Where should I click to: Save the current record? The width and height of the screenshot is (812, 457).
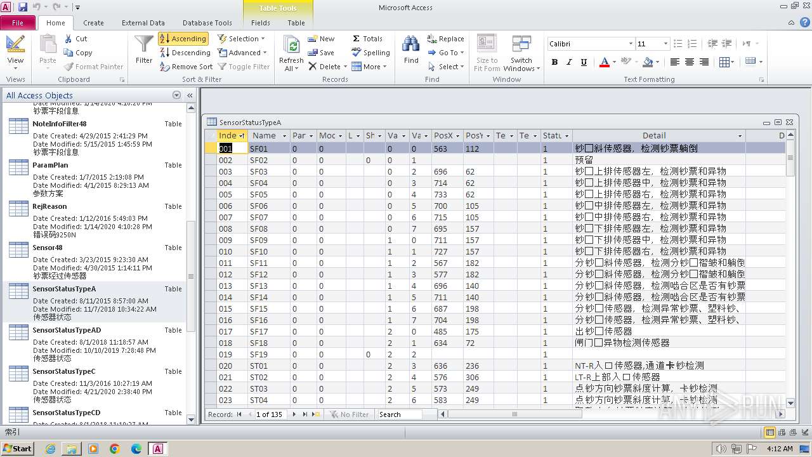tap(321, 53)
